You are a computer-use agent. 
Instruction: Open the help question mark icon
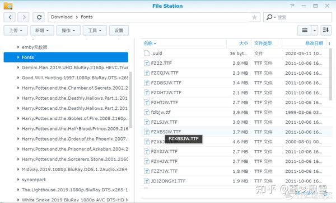click(x=292, y=6)
